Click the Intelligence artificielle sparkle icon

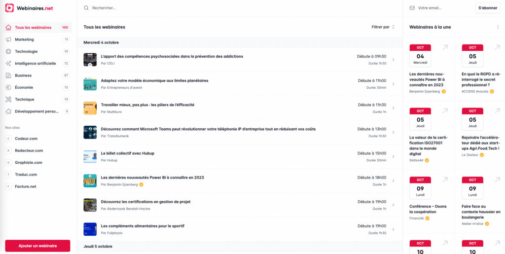pyautogui.click(x=8, y=64)
